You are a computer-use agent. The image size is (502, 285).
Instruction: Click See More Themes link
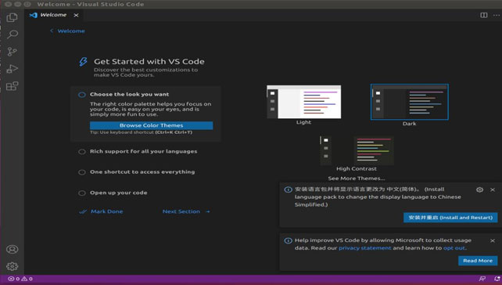click(357, 179)
